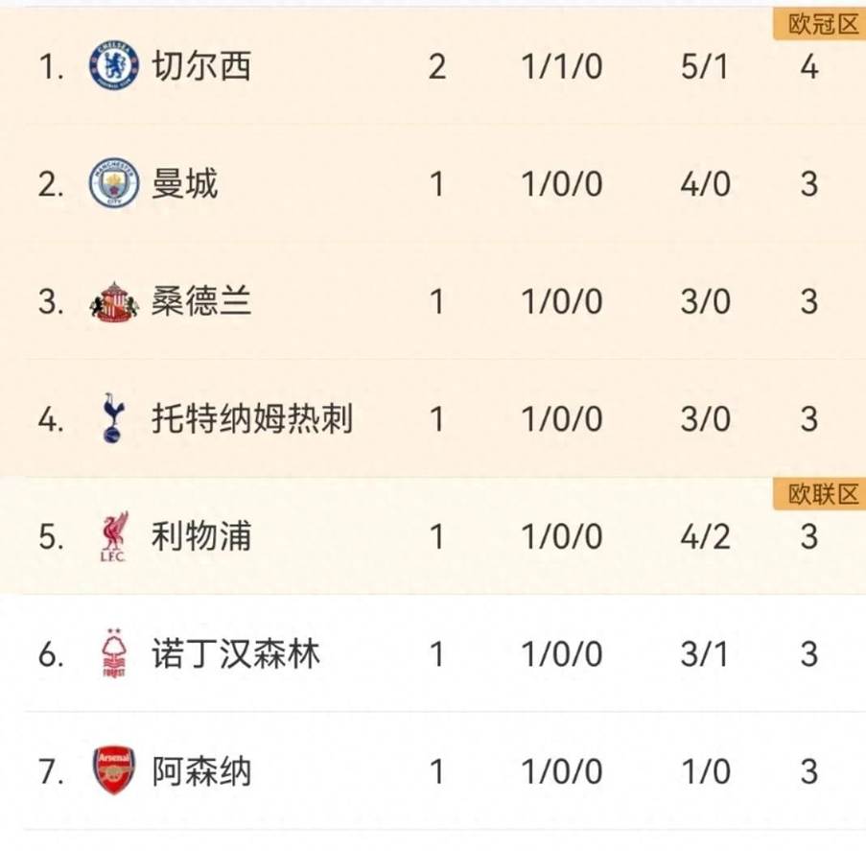866x851 pixels.
Task: Click Chelsea's 5/1 goals figure
Action: 704,67
